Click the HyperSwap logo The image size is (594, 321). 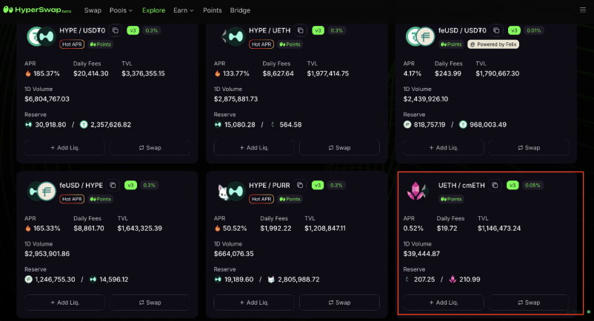37,10
